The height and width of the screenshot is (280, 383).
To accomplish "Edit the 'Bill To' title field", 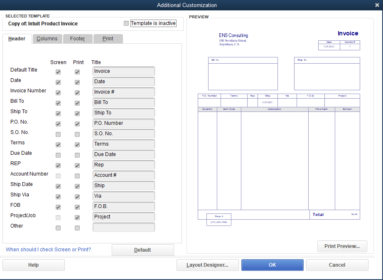I will (x=124, y=102).
